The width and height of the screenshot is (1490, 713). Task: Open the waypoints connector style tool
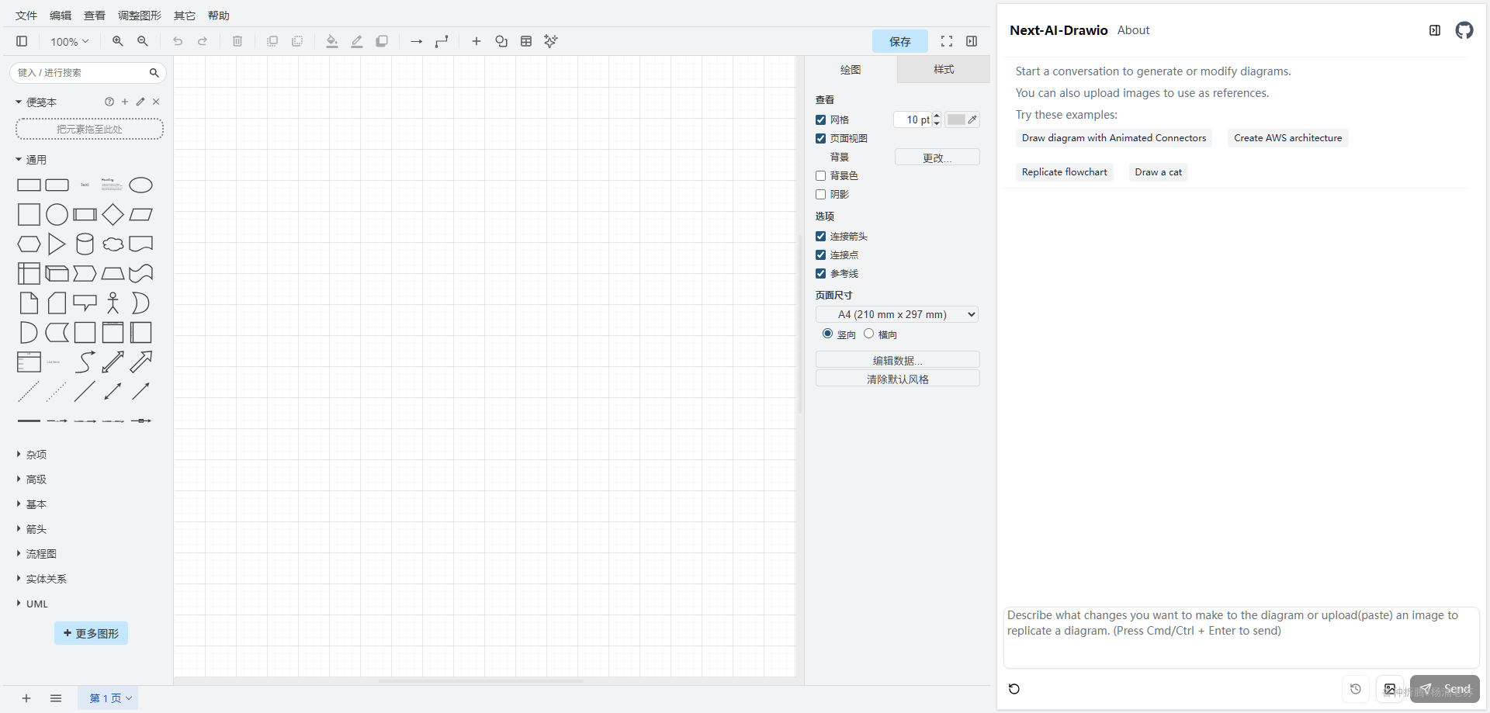(442, 41)
